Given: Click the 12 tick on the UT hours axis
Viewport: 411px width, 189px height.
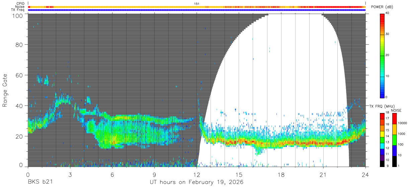Looking at the screenshot, I should point(197,174).
